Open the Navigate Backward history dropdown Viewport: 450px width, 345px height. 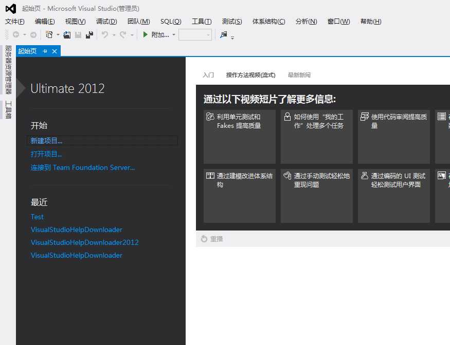click(25, 35)
